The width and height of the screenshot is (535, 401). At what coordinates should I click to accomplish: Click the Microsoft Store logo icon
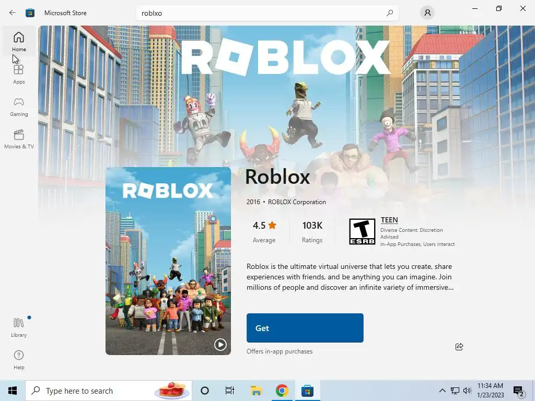[30, 13]
